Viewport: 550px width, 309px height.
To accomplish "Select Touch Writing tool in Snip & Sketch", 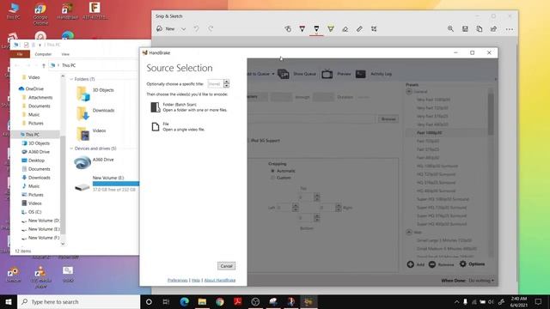I will click(288, 28).
